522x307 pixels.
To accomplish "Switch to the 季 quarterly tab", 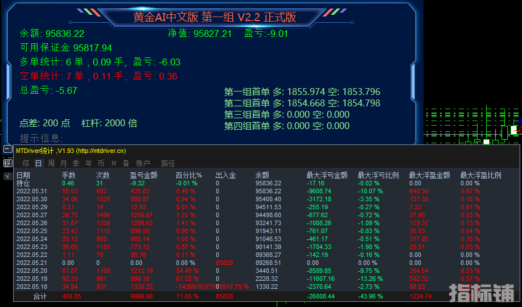I will click(x=76, y=163).
